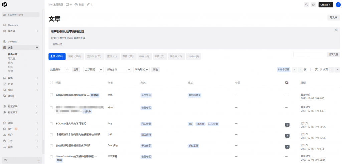Jump to last page arrow
The height and width of the screenshot is (164, 342).
click(x=337, y=70)
